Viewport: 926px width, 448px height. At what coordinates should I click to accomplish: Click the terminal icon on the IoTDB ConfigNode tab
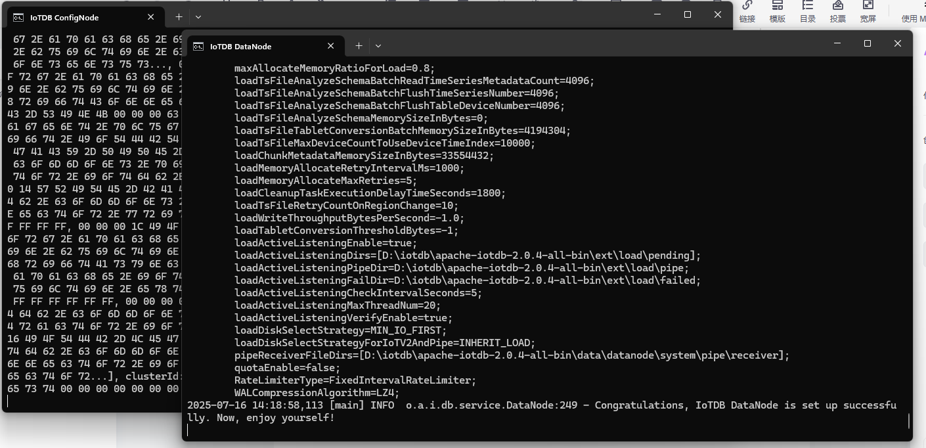pos(19,17)
